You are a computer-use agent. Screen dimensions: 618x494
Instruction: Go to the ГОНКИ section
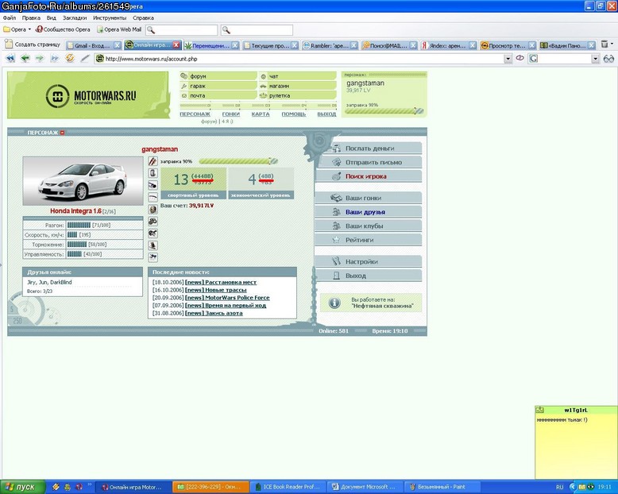(231, 114)
